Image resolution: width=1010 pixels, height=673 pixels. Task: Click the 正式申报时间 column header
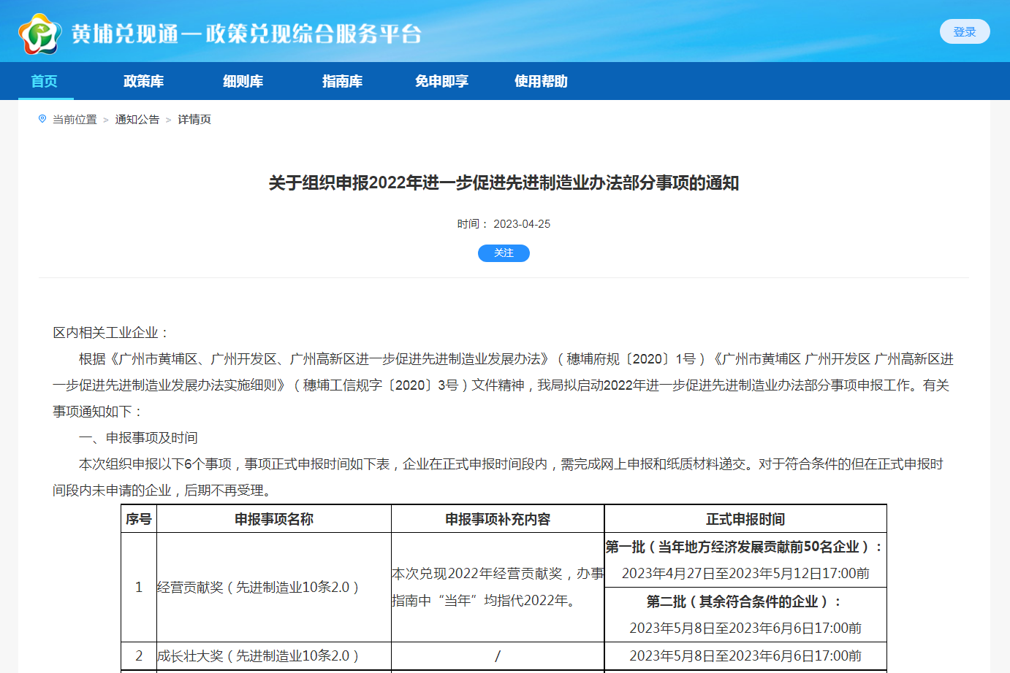[745, 519]
